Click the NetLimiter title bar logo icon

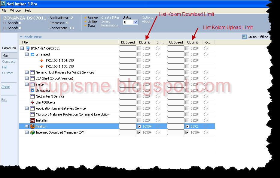(3, 4)
